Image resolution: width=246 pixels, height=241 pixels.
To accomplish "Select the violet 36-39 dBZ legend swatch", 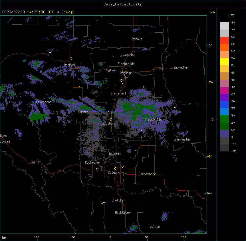I will 224,98.
